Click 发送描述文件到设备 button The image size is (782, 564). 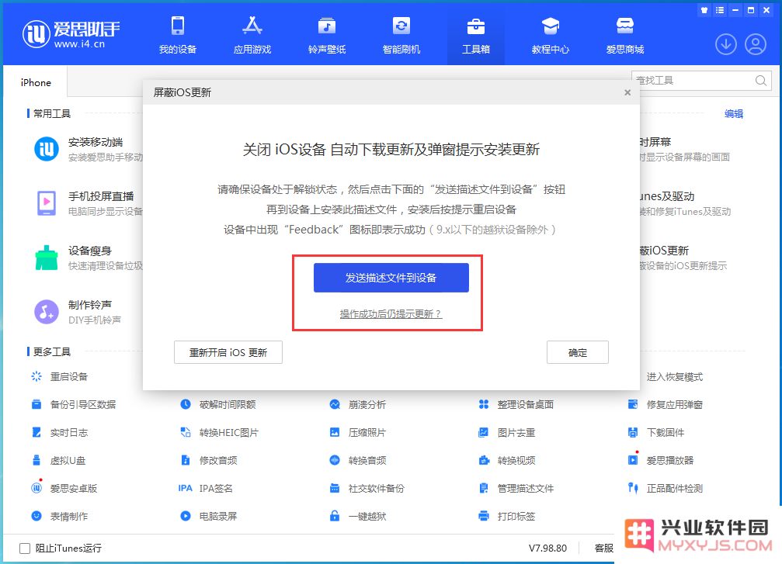[391, 278]
